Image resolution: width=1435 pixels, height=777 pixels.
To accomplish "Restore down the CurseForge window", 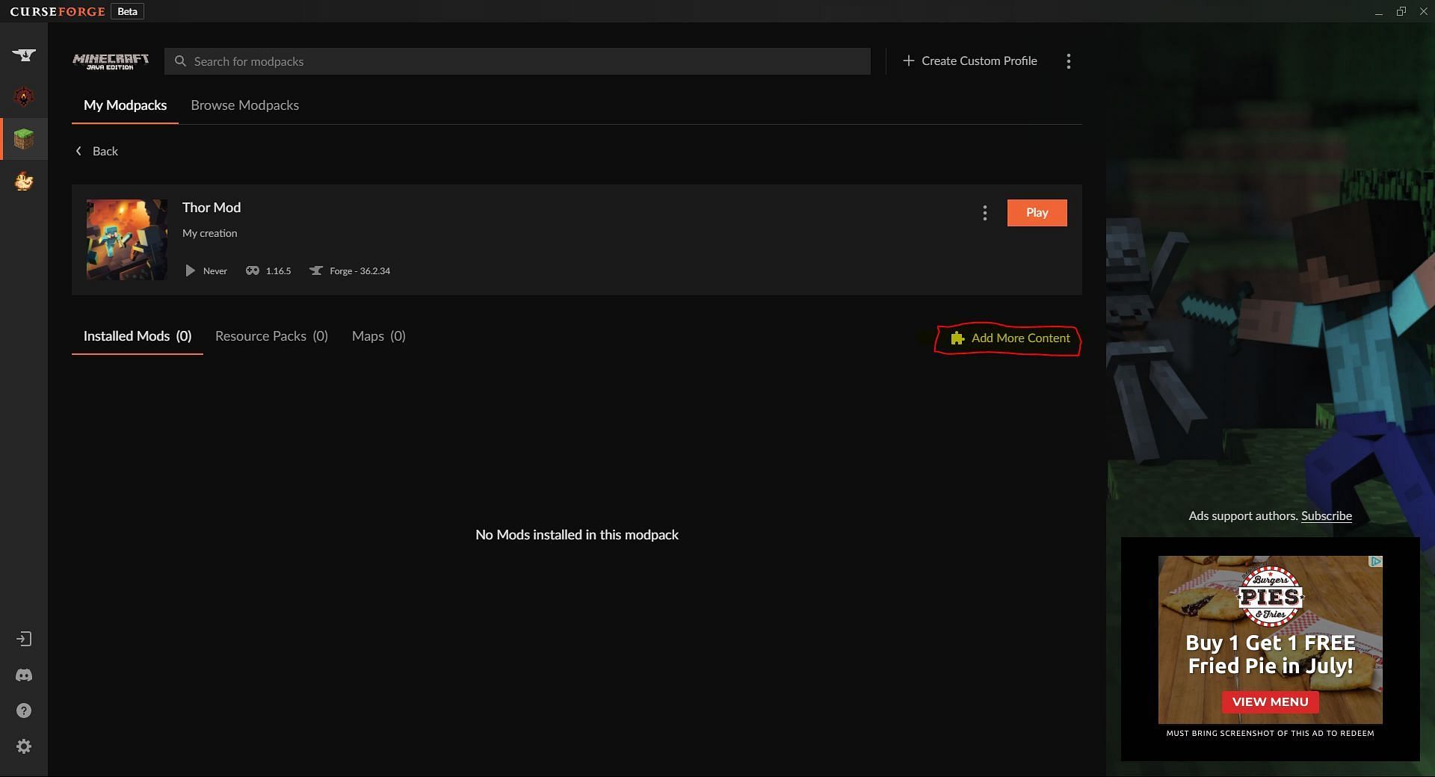I will click(x=1401, y=11).
